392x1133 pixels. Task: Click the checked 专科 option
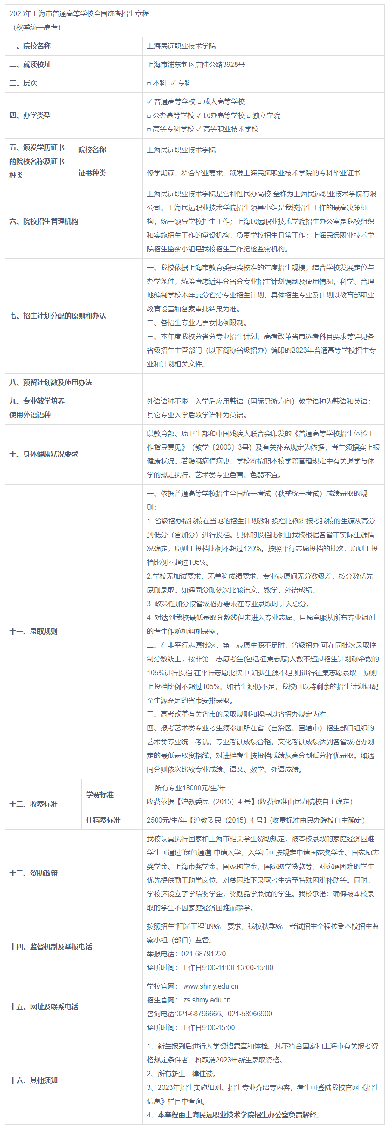pyautogui.click(x=180, y=83)
